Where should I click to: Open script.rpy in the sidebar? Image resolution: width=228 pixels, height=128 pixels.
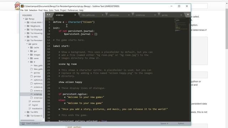(38, 94)
